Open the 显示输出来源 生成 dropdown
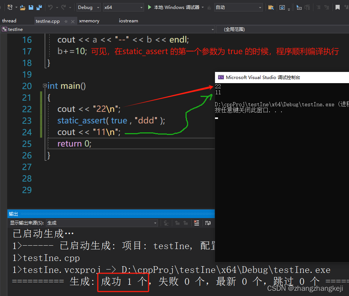Image resolution: width=349 pixels, height=296 pixels. (102, 223)
